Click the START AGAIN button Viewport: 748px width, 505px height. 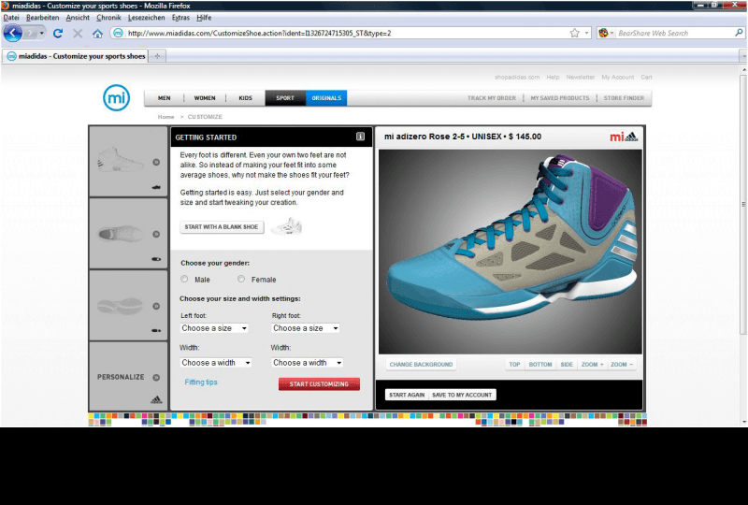click(x=407, y=395)
